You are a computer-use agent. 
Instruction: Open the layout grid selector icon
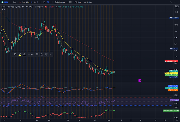70,2
